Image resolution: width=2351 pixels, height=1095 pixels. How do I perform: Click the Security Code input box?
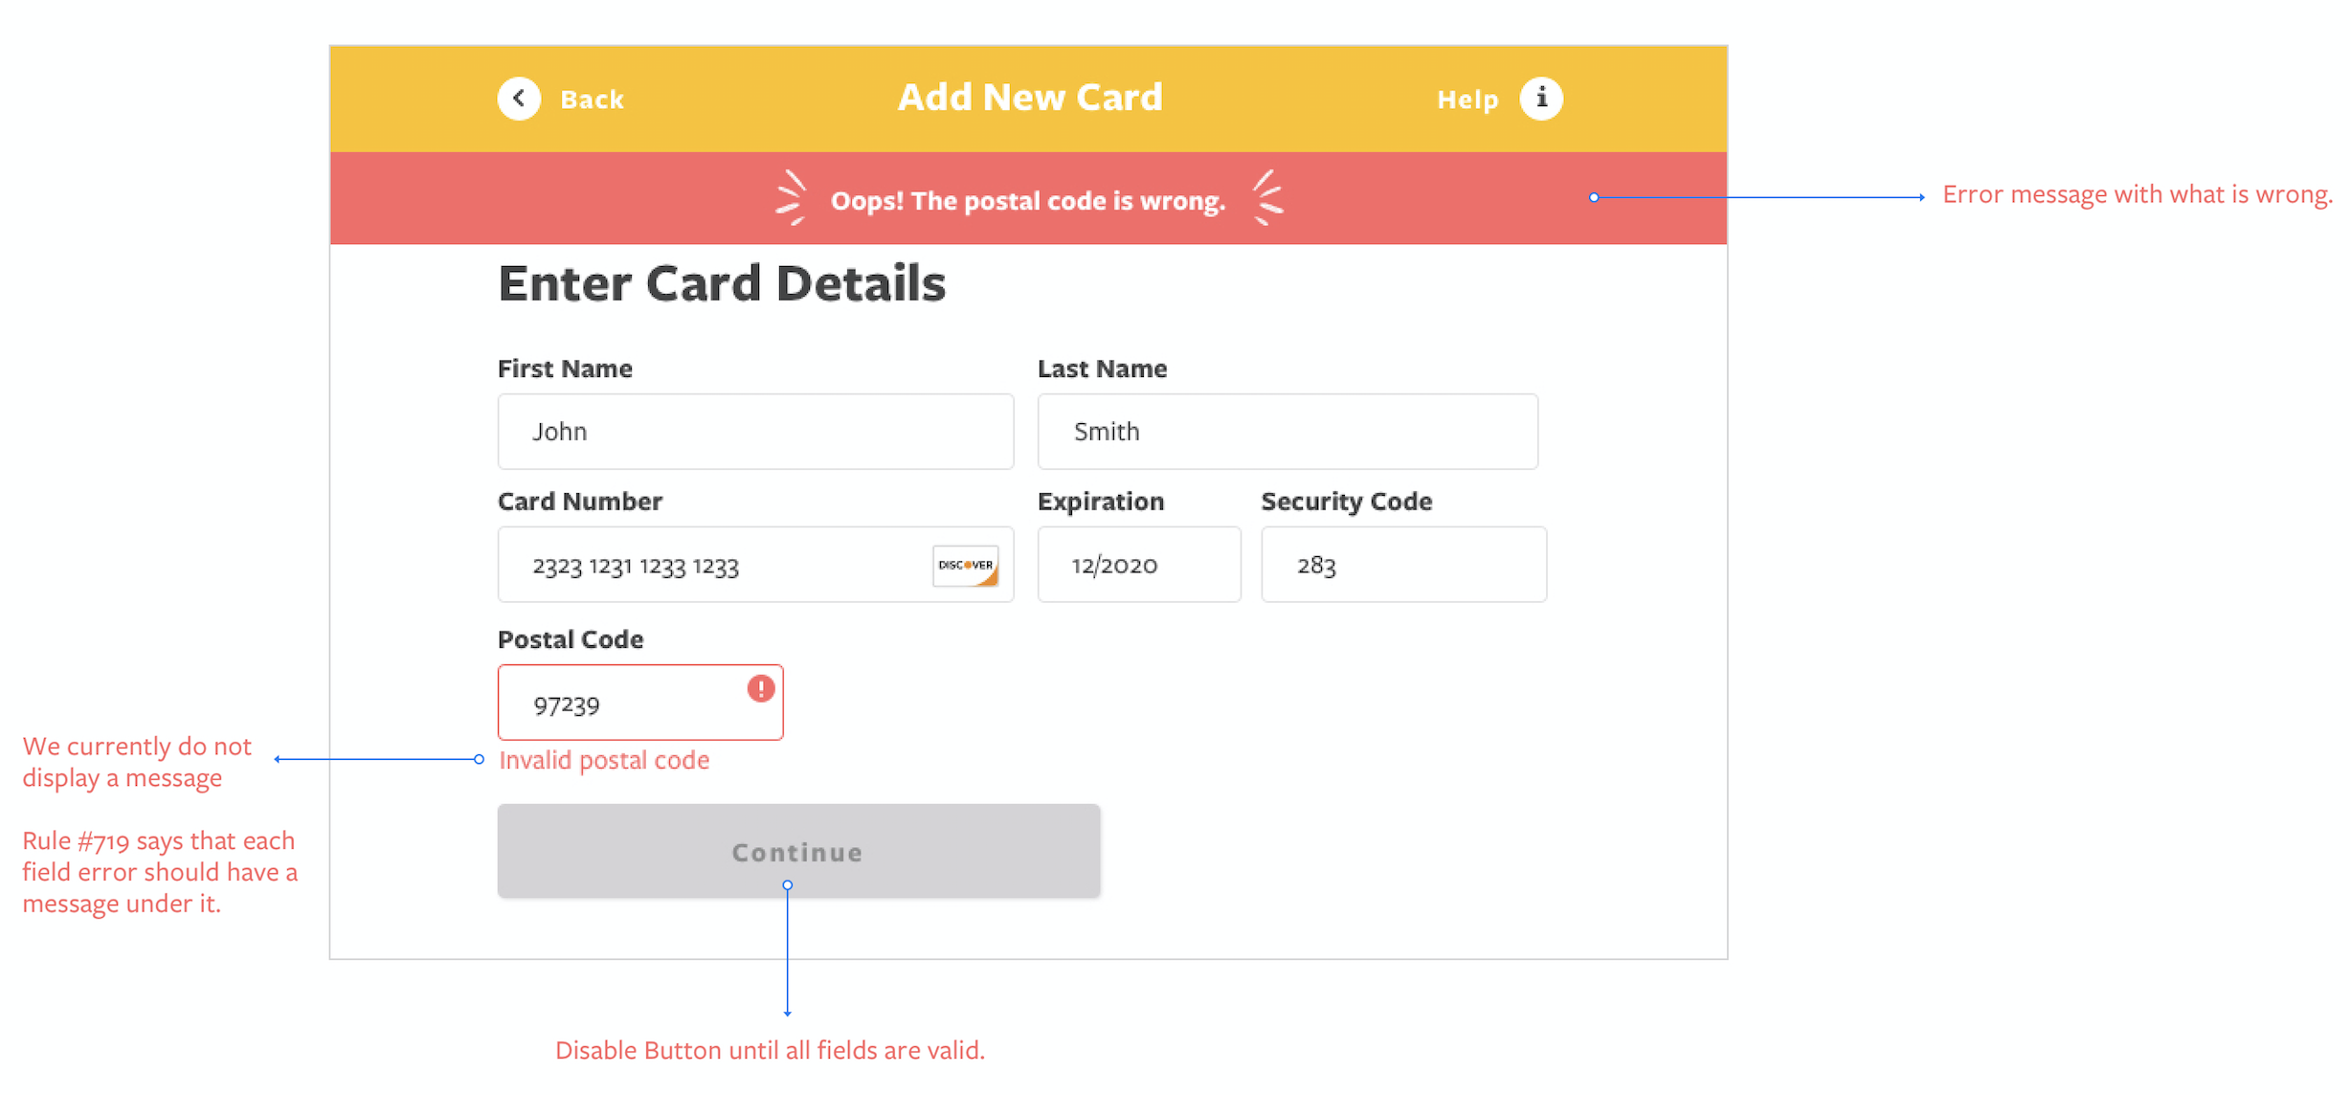(x=1402, y=566)
